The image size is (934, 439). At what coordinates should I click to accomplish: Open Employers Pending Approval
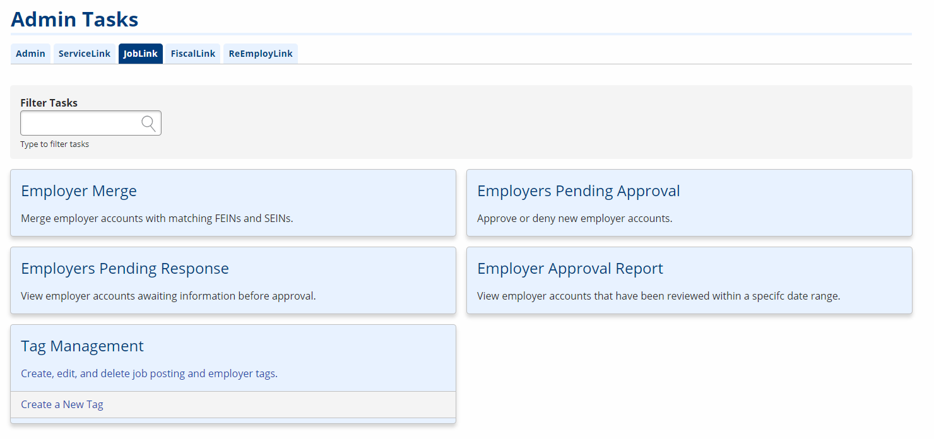pyautogui.click(x=579, y=190)
